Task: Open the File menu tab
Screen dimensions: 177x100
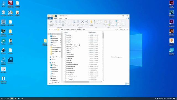Action: (50, 18)
